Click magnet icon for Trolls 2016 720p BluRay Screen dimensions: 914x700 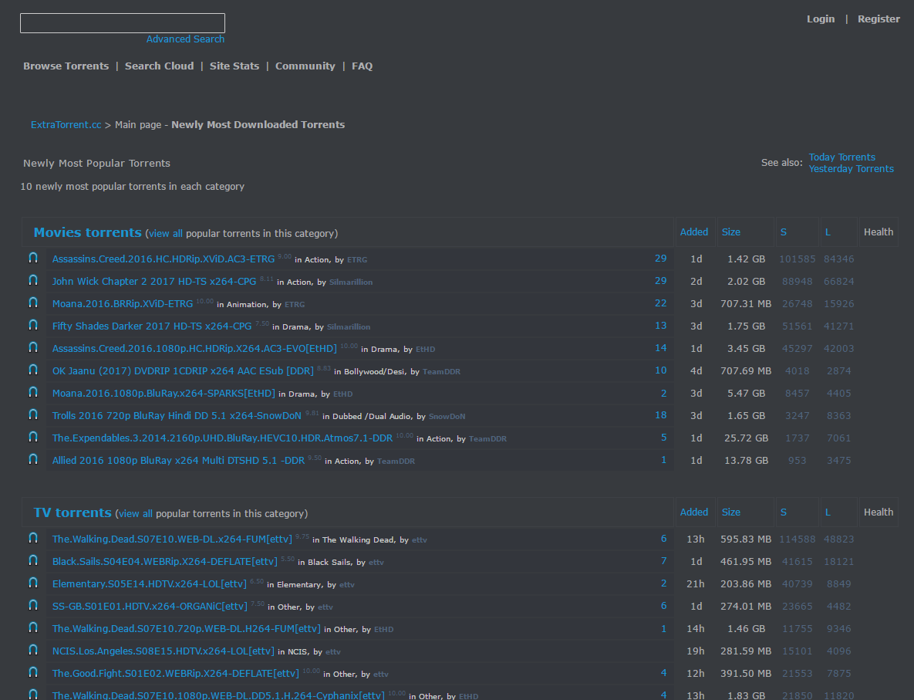pos(33,415)
